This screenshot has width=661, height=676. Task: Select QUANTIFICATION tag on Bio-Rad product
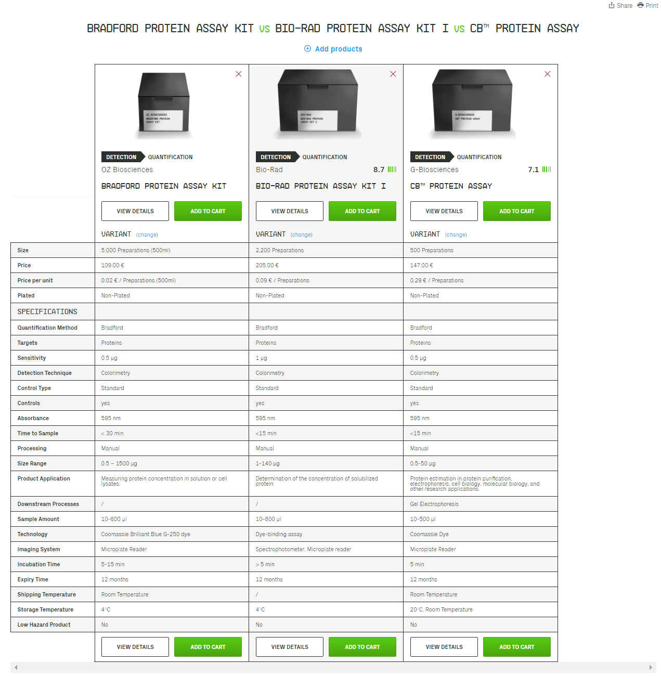[x=325, y=157]
